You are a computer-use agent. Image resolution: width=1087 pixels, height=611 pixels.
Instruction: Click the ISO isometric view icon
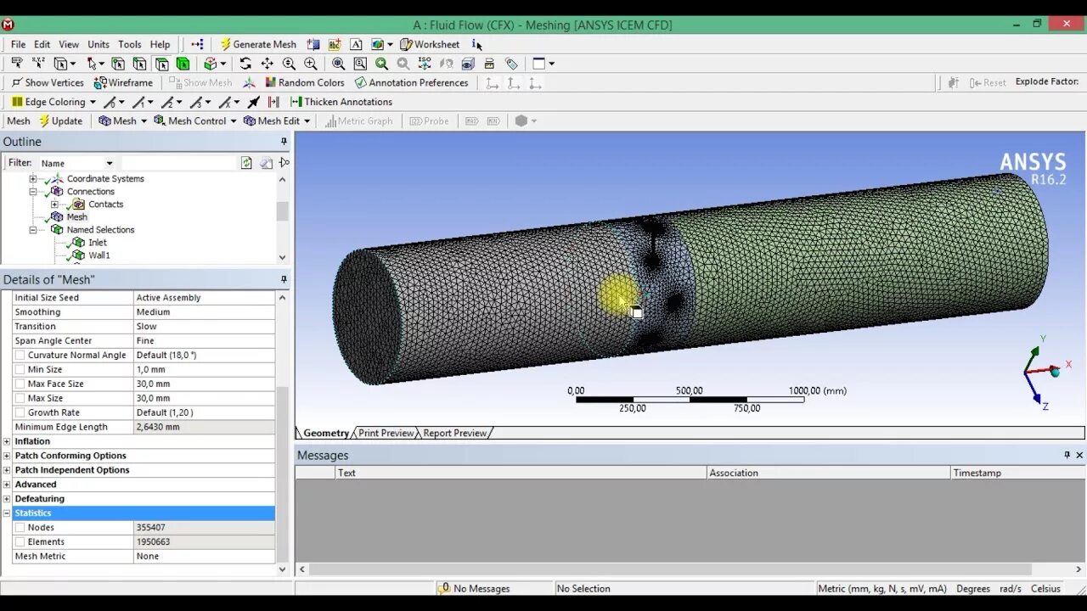pos(424,64)
